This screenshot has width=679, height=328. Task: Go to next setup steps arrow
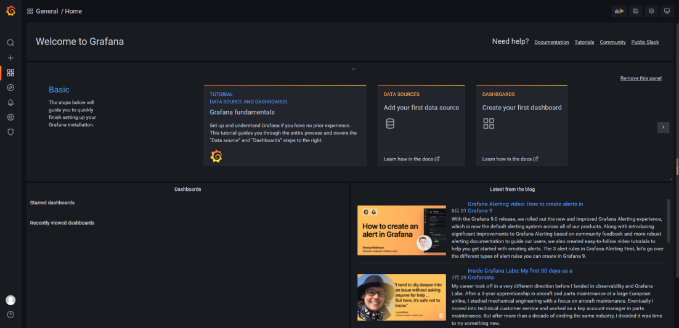coord(663,127)
